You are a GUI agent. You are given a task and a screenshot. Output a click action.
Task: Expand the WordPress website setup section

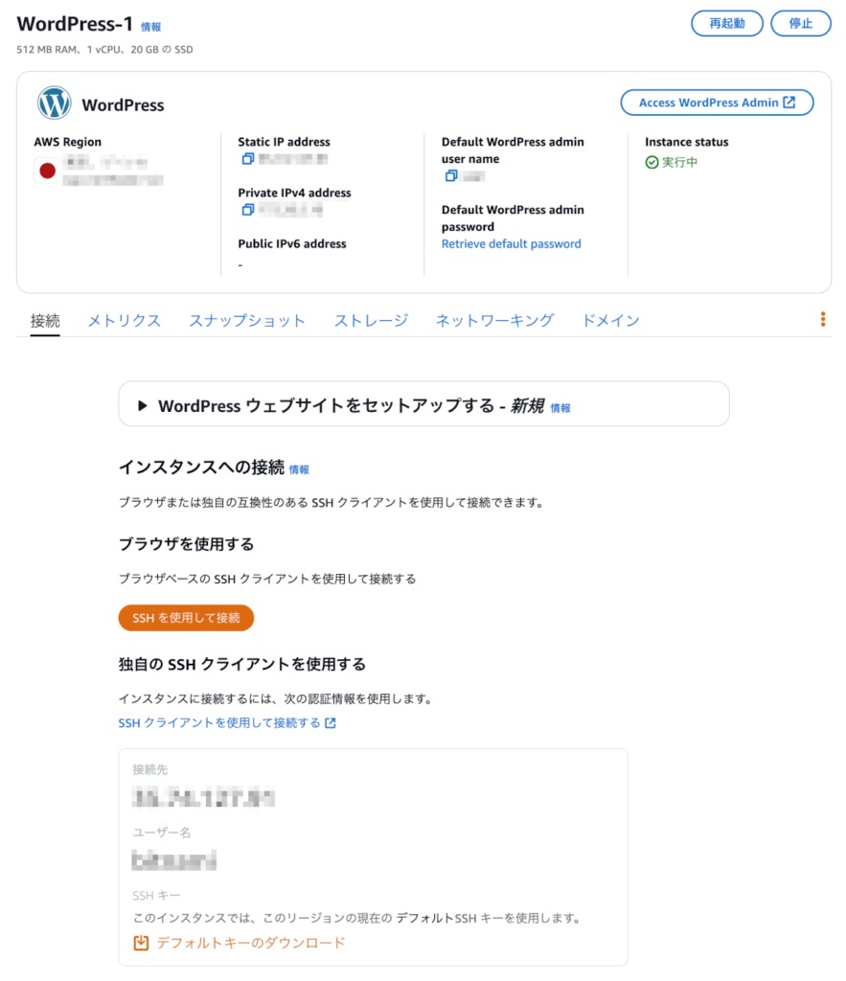pyautogui.click(x=143, y=406)
